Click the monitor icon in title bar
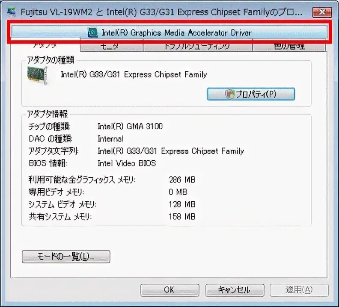The image size is (339, 307). tap(12, 12)
